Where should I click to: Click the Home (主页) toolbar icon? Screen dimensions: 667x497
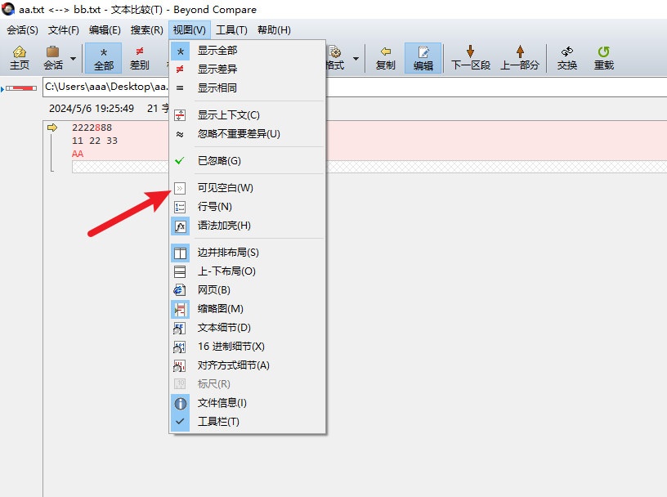click(19, 58)
